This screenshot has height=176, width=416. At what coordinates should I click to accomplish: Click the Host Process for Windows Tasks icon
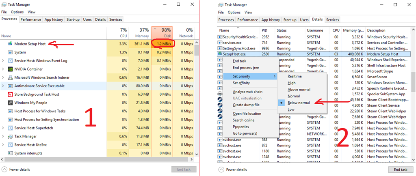[10, 111]
